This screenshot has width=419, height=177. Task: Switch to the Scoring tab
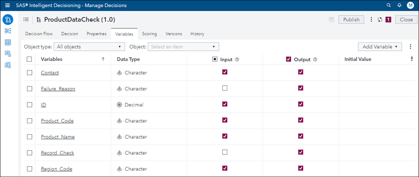tap(149, 34)
